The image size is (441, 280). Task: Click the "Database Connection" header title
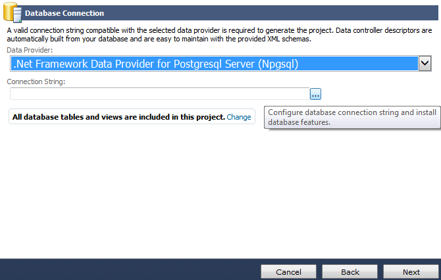(64, 13)
